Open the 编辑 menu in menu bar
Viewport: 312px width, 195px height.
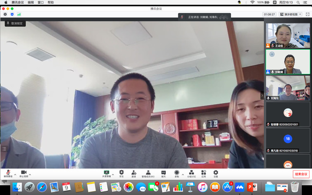coord(31,2)
